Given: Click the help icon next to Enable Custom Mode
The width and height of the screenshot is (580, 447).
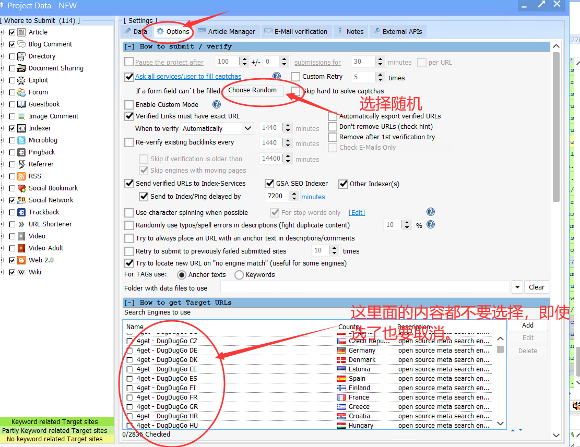Looking at the screenshot, I should [216, 104].
